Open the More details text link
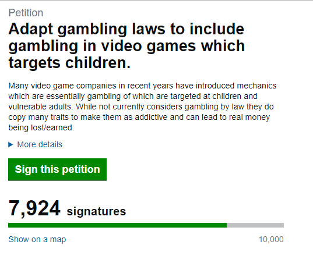 coord(40,144)
